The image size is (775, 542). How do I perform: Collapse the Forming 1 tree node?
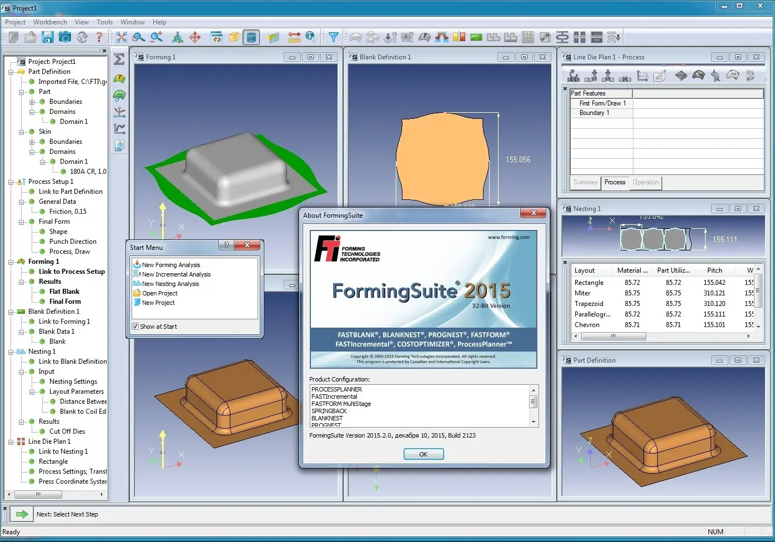(x=11, y=262)
